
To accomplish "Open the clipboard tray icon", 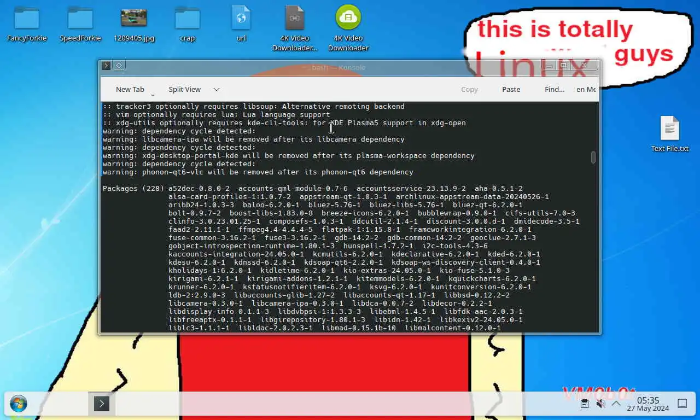I will (585, 404).
